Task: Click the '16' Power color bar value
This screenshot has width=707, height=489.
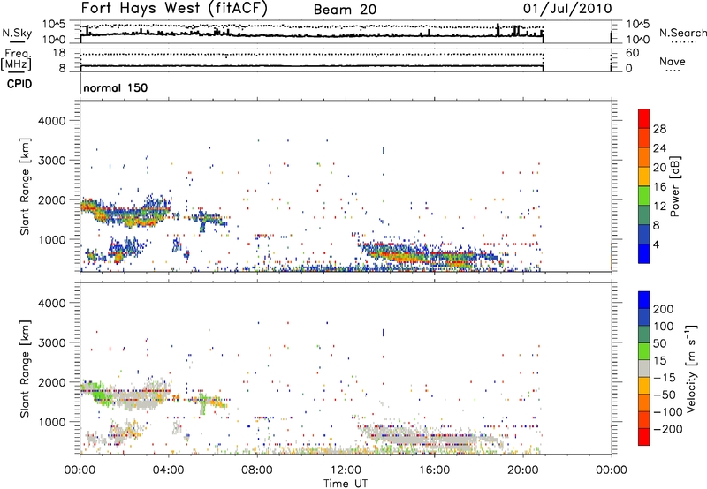Action: 659,187
